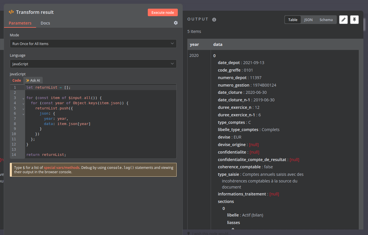Click the Execute node button
368x235 pixels.
162,12
